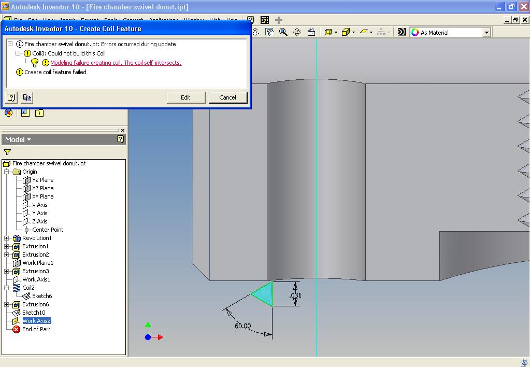Click the blue and yellow info document icon

tap(25, 112)
